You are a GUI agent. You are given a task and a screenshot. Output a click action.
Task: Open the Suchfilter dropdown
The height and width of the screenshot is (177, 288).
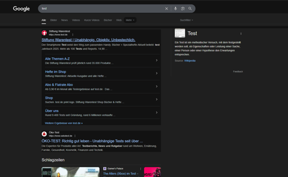point(186,20)
